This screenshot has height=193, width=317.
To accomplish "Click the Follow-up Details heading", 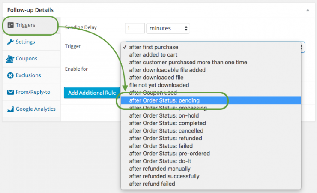I will (x=30, y=10).
